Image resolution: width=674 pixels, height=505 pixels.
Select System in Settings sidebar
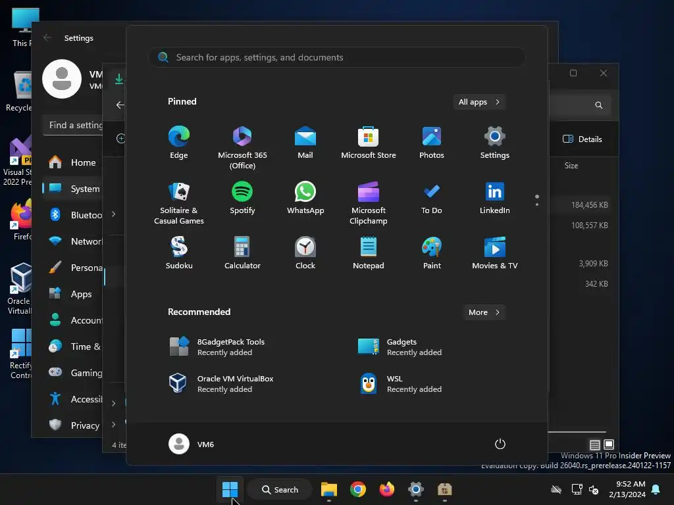(72, 189)
